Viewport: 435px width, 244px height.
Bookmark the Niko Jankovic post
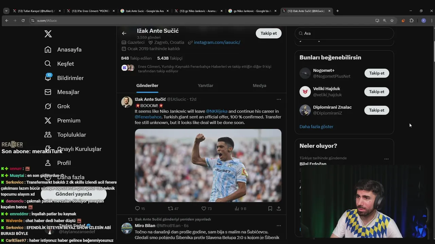click(x=270, y=208)
